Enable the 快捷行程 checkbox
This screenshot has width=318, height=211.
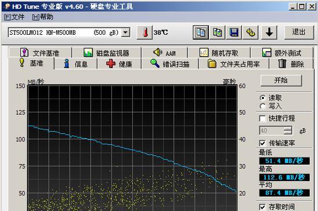coord(262,118)
